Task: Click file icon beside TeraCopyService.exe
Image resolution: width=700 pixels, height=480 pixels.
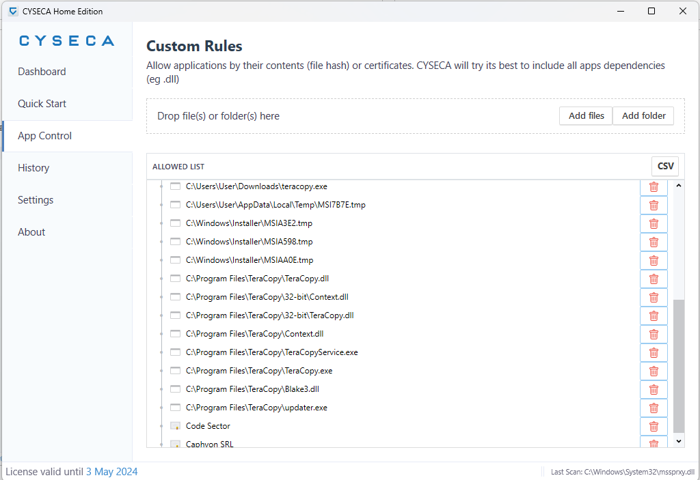Action: pos(176,352)
